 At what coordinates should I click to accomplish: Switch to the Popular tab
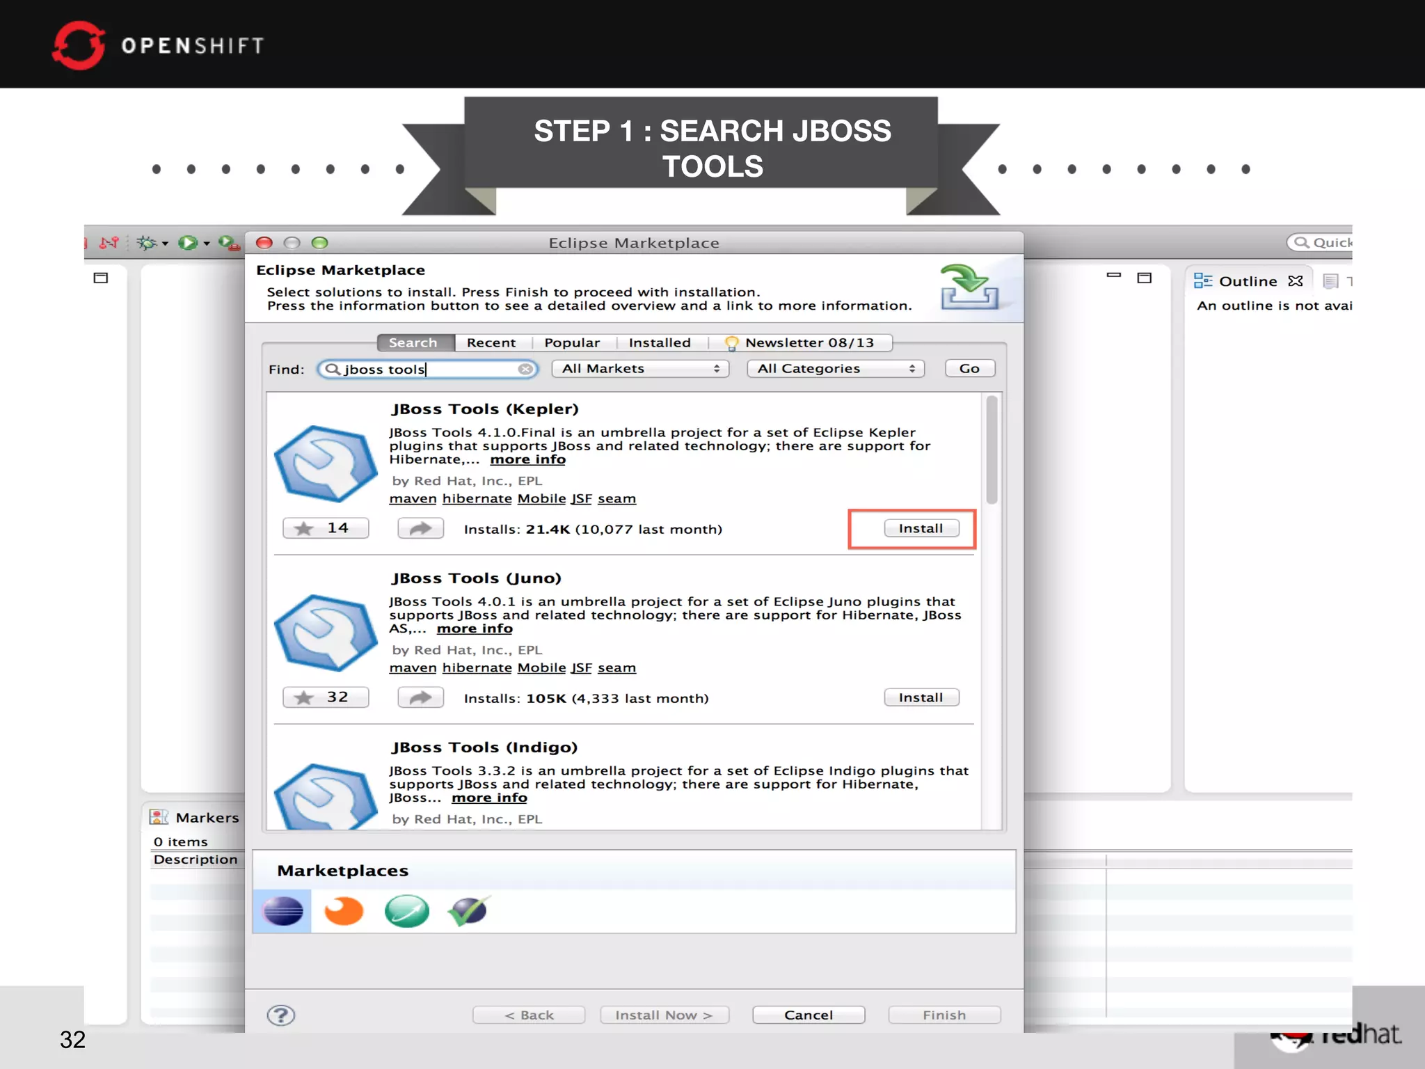click(571, 342)
